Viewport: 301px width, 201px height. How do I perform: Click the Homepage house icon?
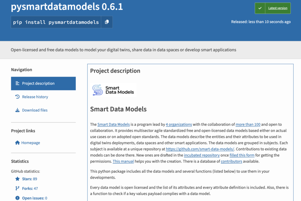coord(17,143)
